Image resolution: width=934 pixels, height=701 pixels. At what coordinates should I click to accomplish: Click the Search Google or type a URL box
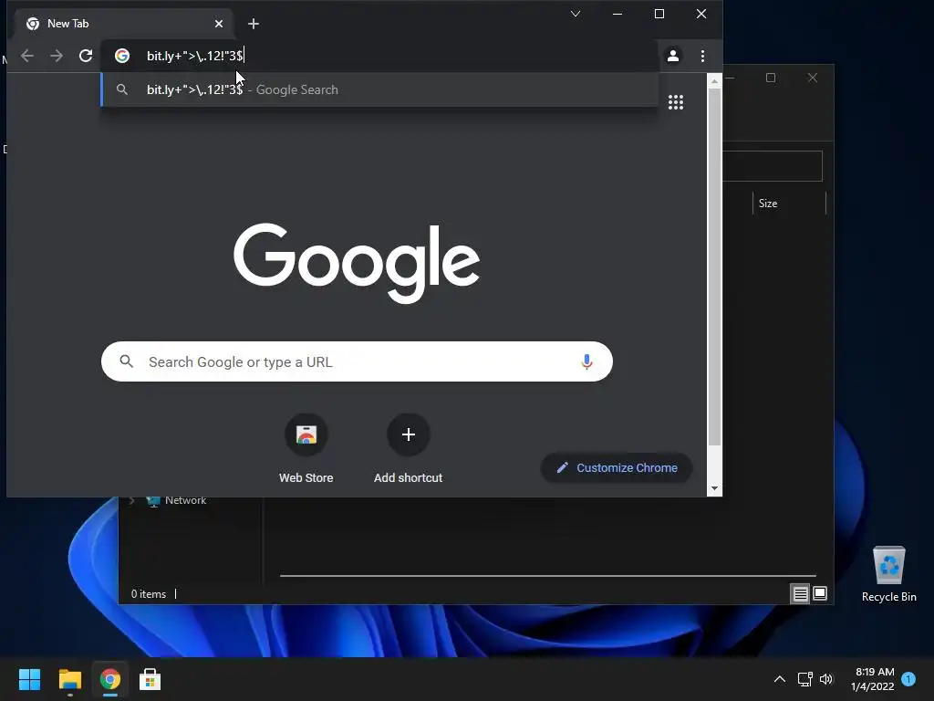pyautogui.click(x=357, y=361)
